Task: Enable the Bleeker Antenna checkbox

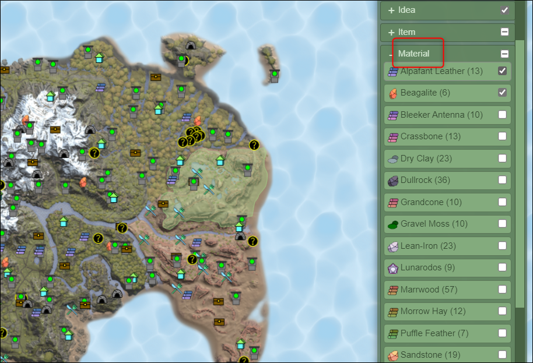Action: (502, 114)
